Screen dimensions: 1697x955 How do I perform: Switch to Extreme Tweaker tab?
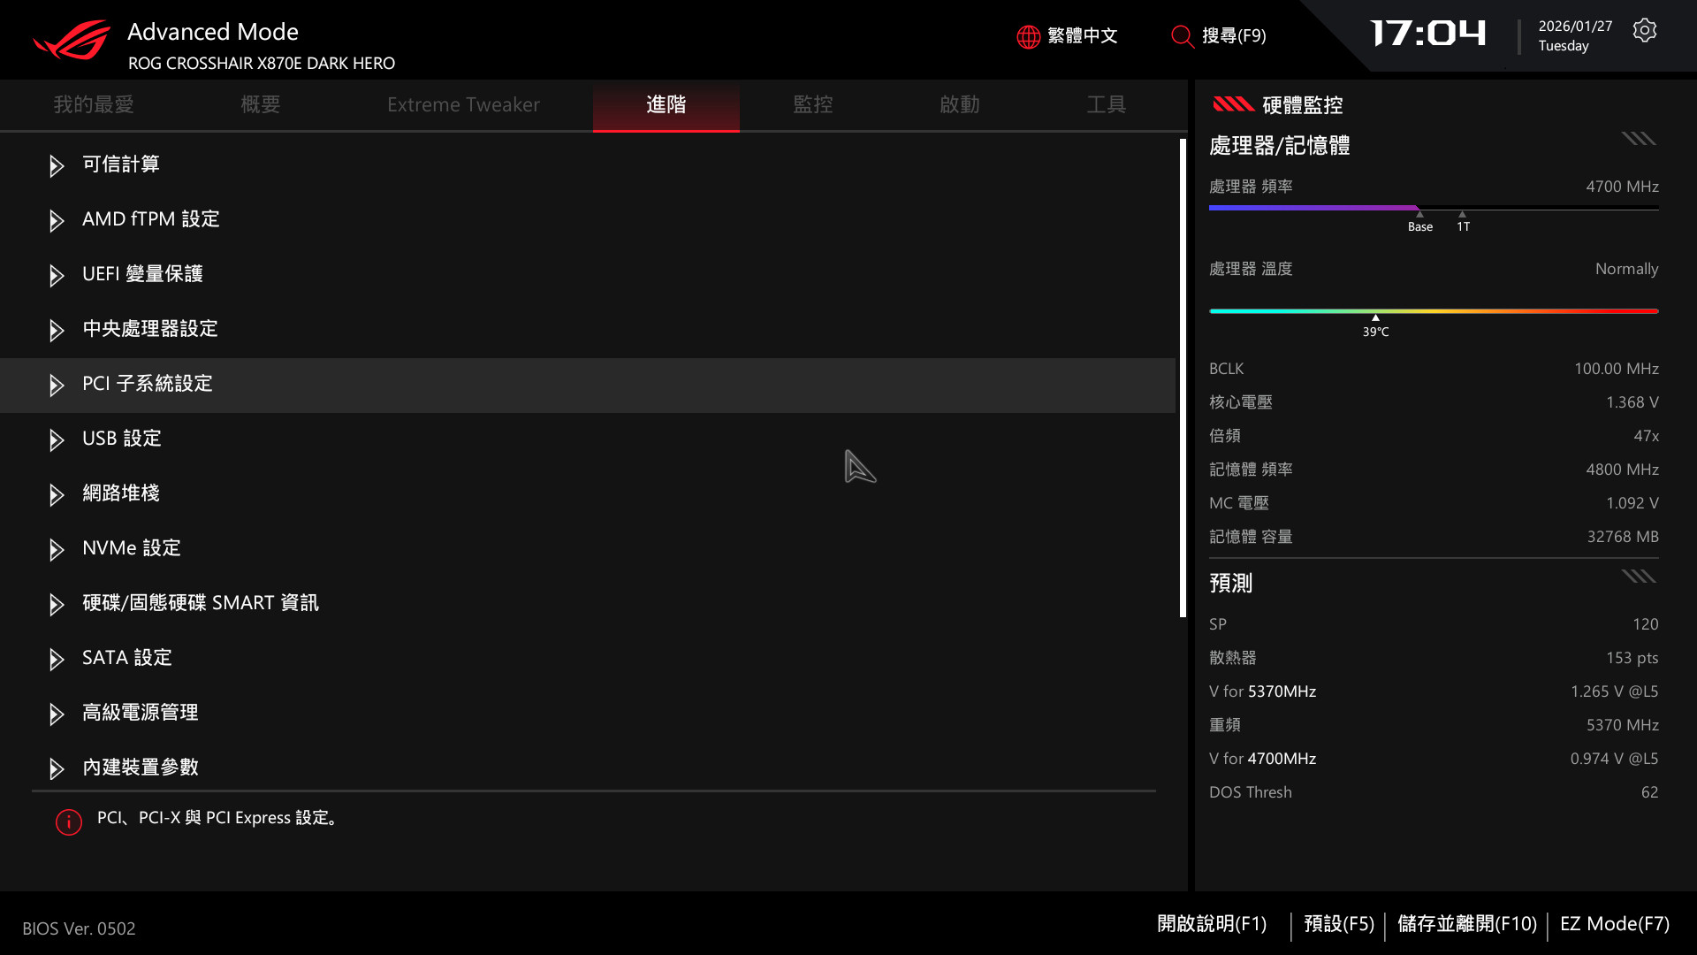coord(463,104)
